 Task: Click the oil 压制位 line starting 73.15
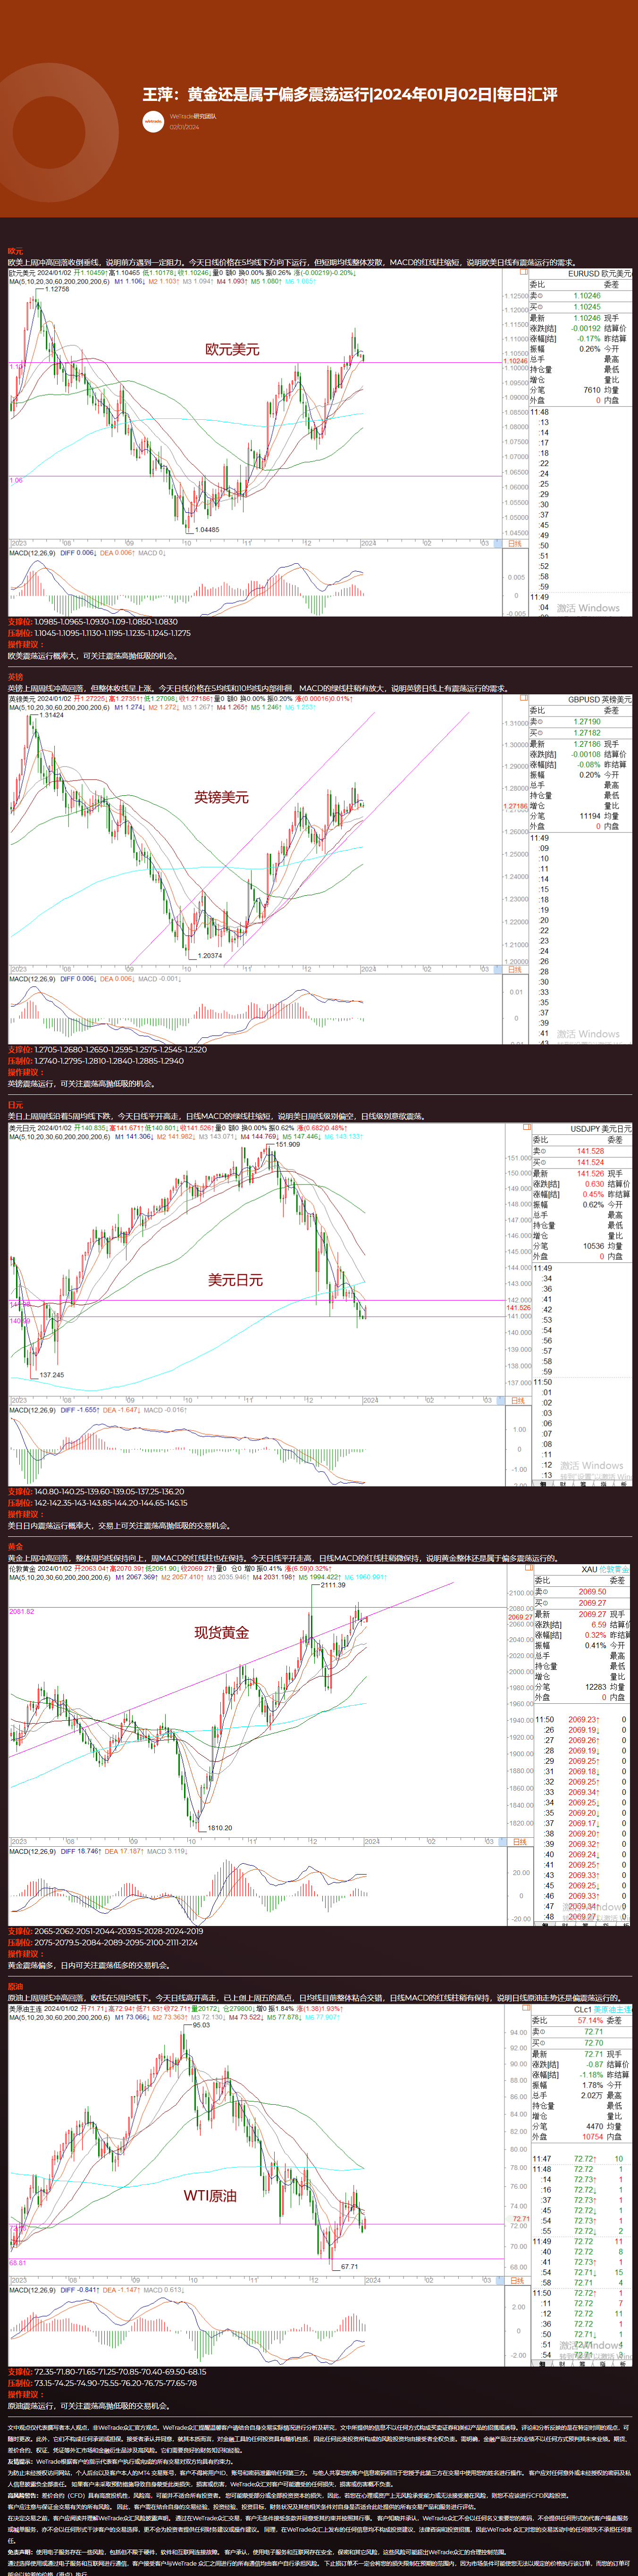click(x=102, y=2382)
